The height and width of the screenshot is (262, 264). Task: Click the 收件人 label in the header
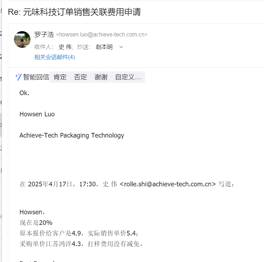(44, 47)
